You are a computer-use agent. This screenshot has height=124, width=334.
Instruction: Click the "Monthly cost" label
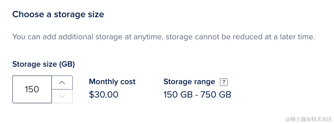112,82
